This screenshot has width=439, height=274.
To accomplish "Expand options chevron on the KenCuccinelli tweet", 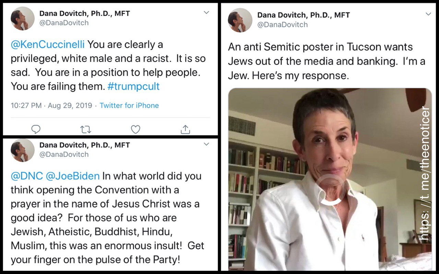I will [206, 13].
